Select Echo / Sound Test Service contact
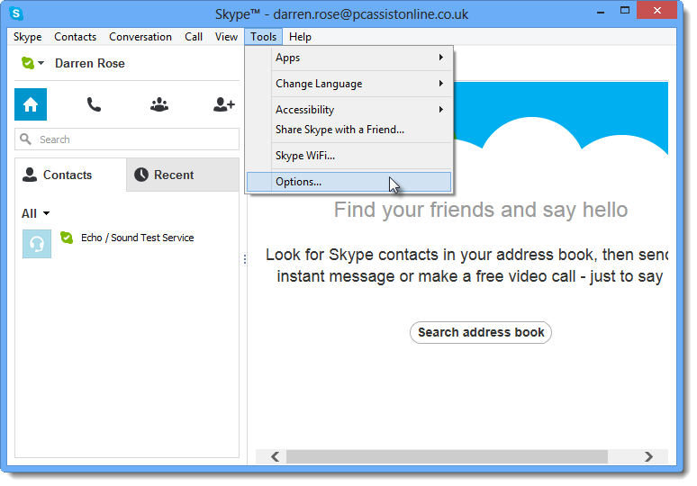 (x=127, y=243)
